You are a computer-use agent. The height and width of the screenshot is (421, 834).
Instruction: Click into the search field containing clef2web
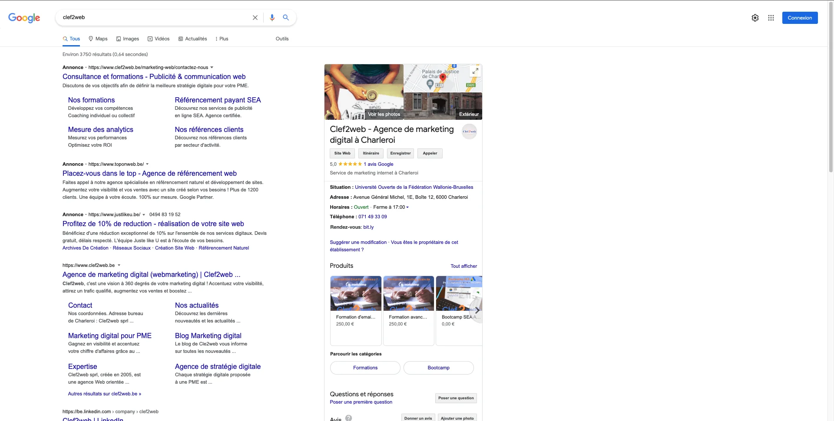[x=154, y=17]
